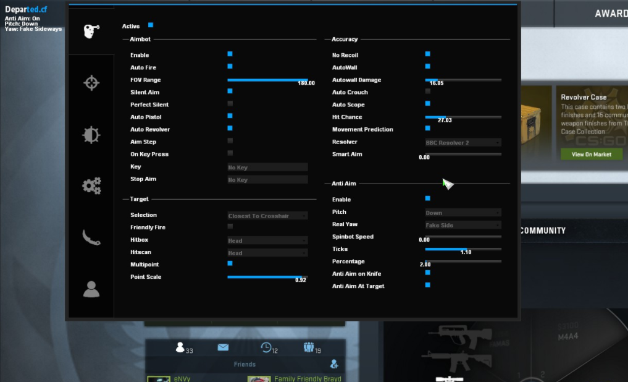Adjust the Ticks slider
The image size is (628, 382).
(463, 249)
